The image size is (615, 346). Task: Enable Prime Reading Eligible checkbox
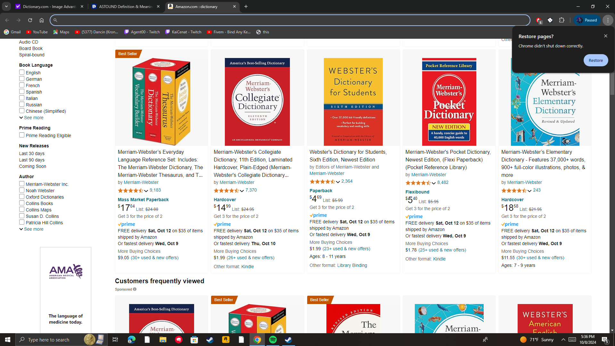[x=22, y=135]
